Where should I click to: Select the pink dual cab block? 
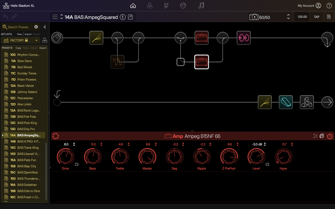(x=244, y=38)
